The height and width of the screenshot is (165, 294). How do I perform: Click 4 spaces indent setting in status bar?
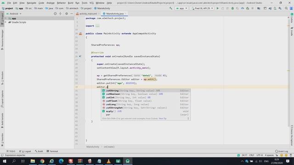pyautogui.click(x=269, y=155)
